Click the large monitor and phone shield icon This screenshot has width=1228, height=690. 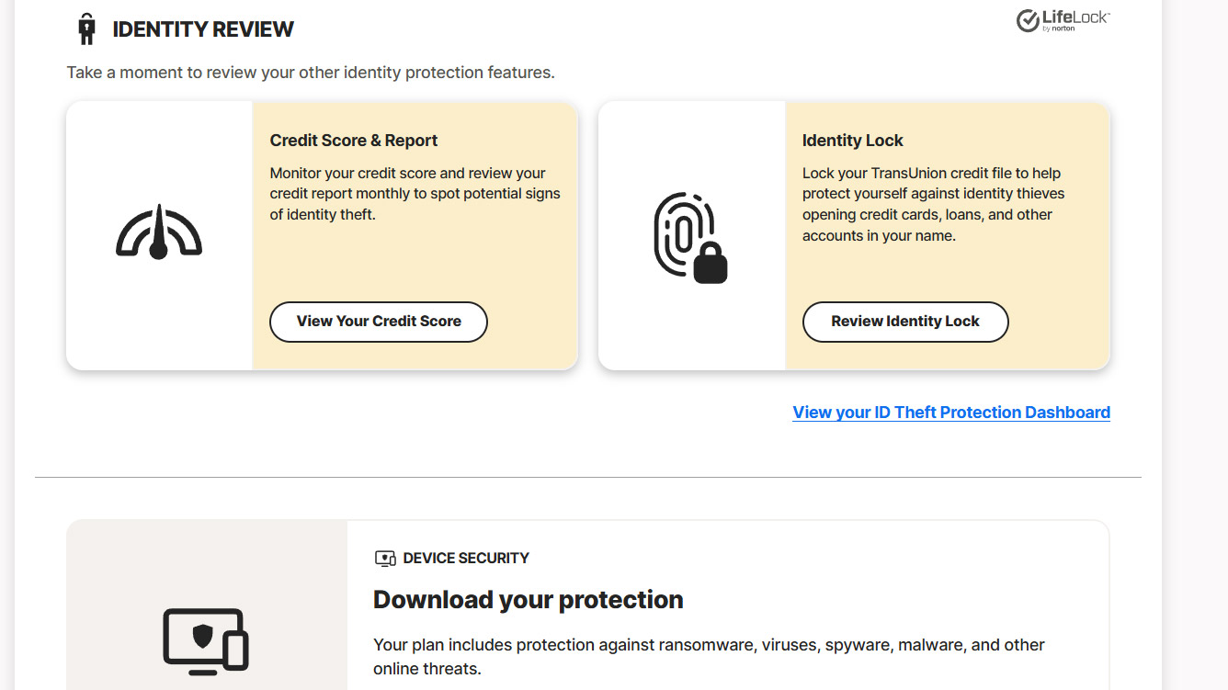pos(205,639)
